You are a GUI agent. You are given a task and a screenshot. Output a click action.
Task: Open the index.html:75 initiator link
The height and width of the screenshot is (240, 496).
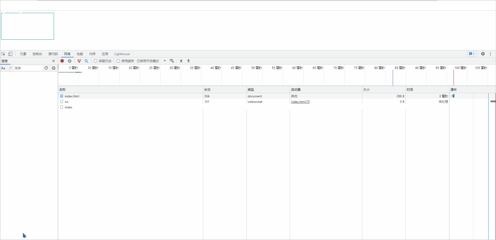tap(300, 102)
